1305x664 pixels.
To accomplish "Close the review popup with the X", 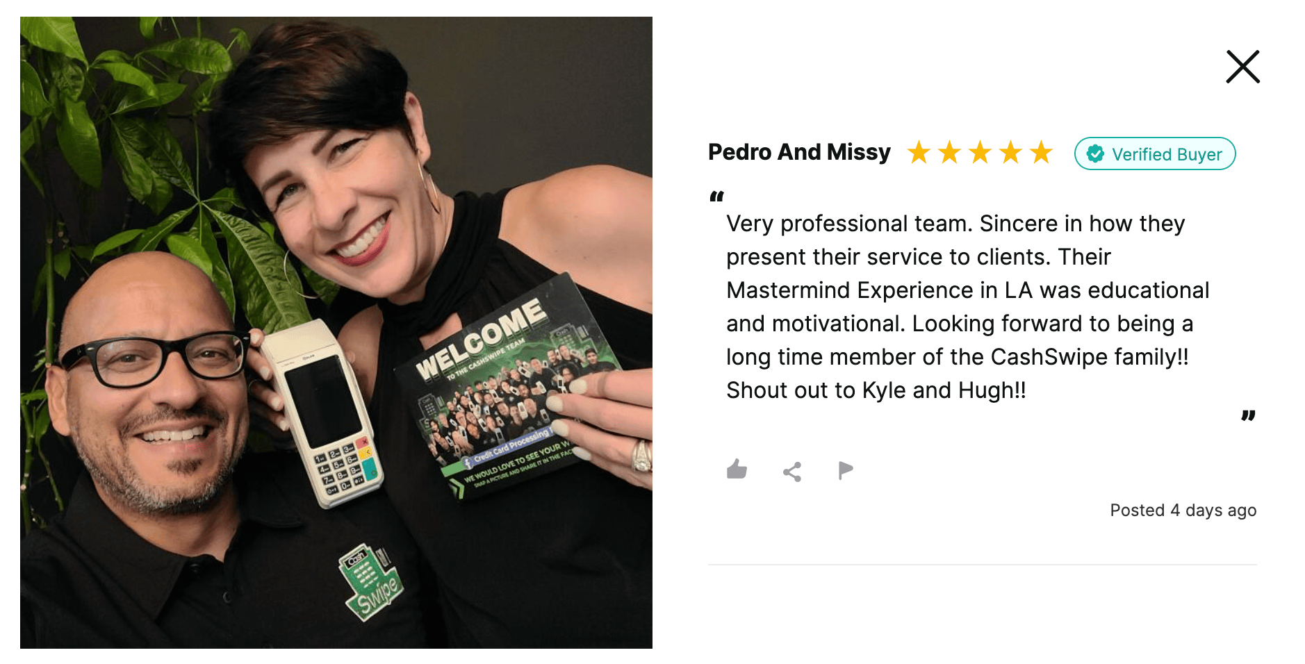I will coord(1242,67).
